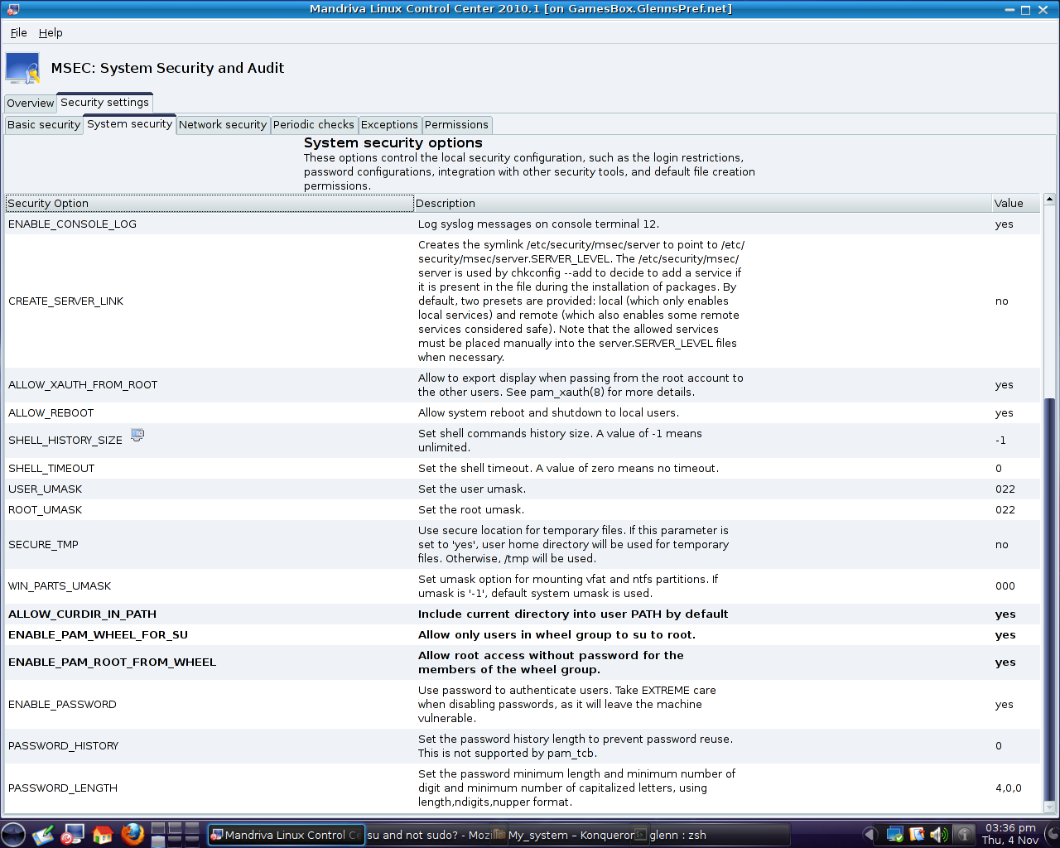Click the 4,0,0 value for PASSWORD_LENGTH
Image resolution: width=1060 pixels, height=848 pixels.
[x=1009, y=788]
